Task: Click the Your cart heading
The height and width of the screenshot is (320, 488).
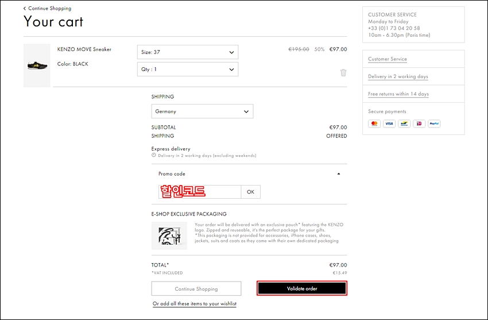Action: (53, 22)
